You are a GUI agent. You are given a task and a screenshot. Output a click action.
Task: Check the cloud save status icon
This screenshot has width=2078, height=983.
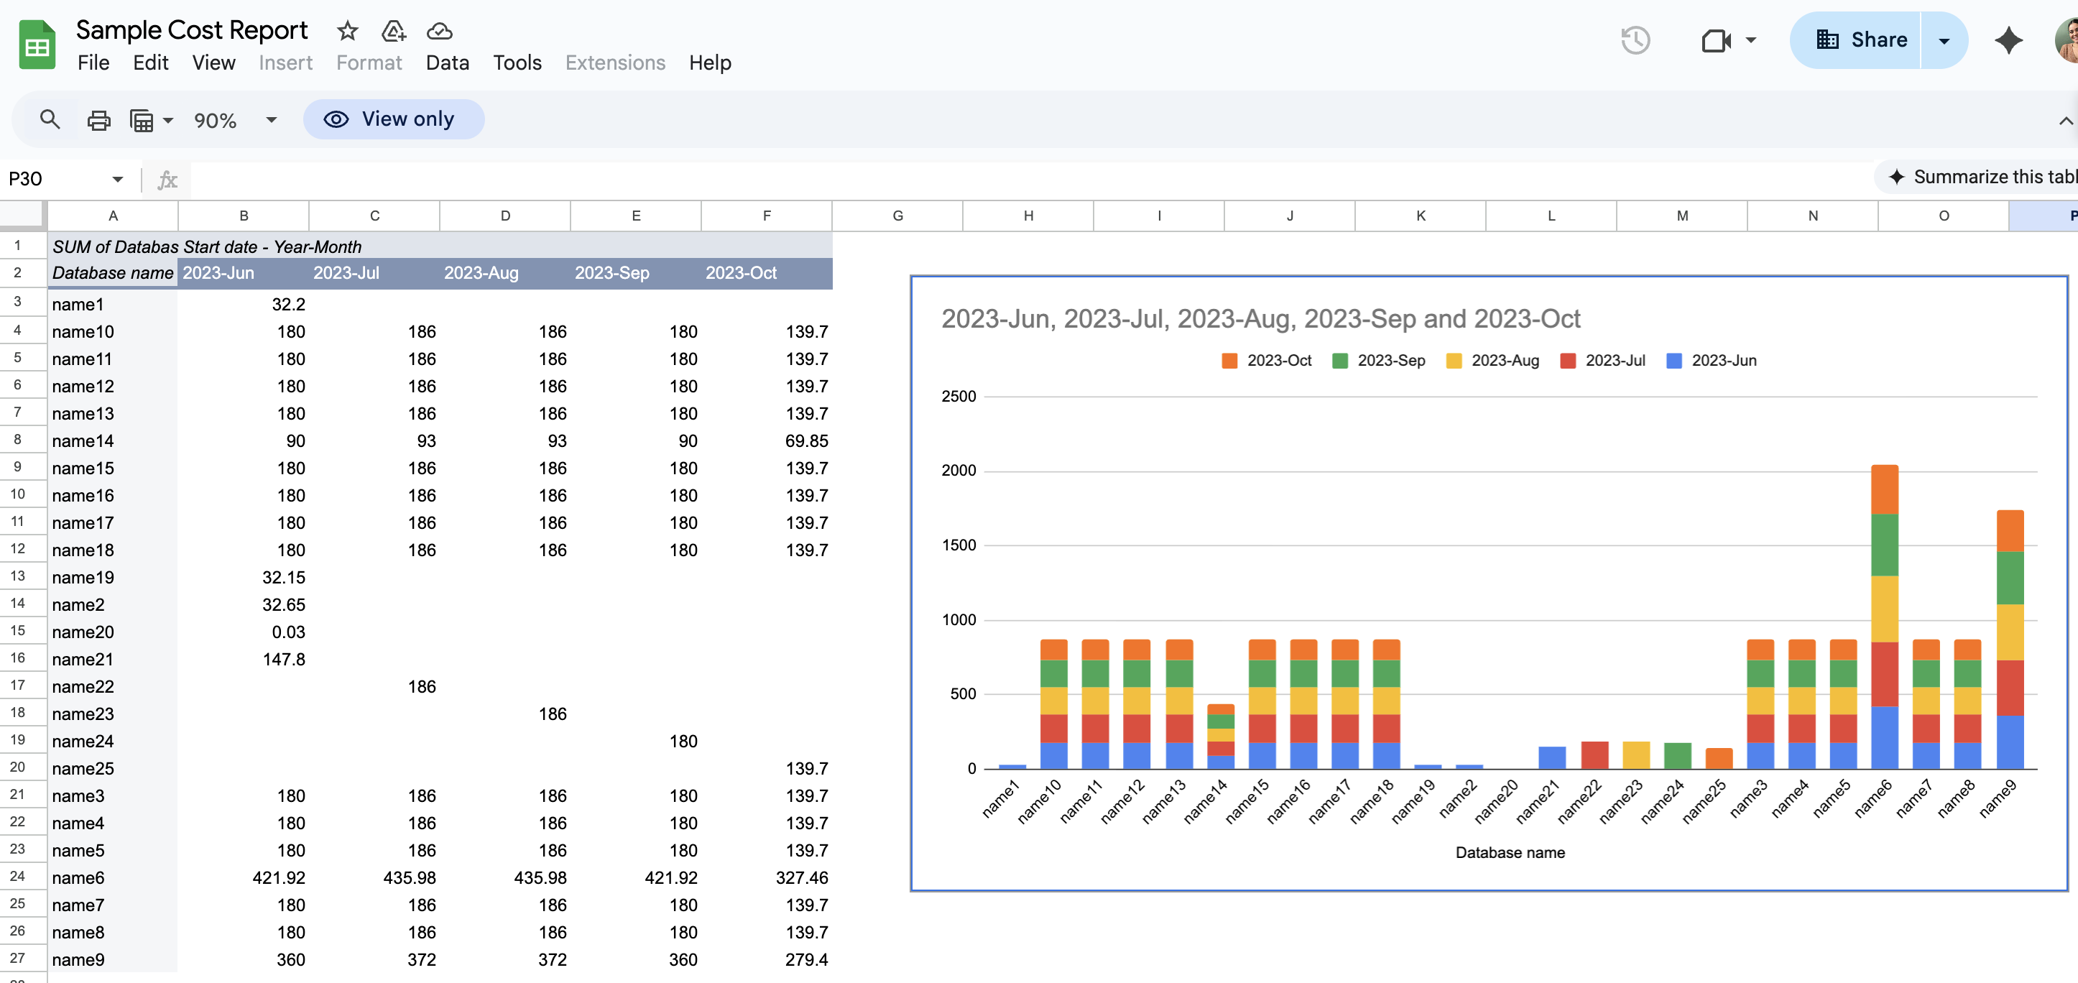pyautogui.click(x=440, y=31)
